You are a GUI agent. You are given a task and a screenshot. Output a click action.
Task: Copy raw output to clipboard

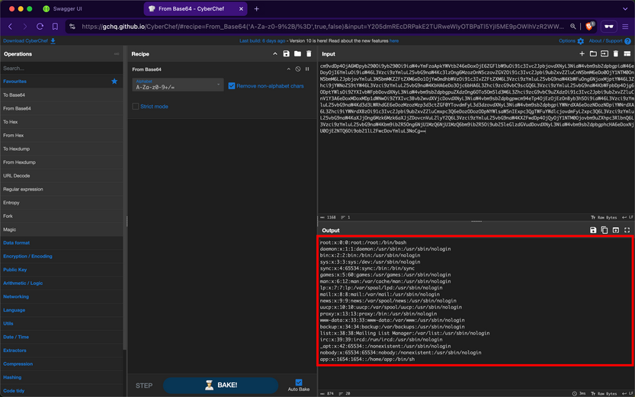coord(605,229)
